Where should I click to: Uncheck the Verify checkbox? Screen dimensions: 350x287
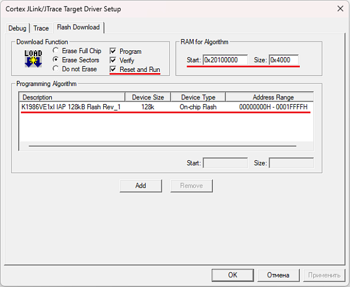click(x=114, y=60)
